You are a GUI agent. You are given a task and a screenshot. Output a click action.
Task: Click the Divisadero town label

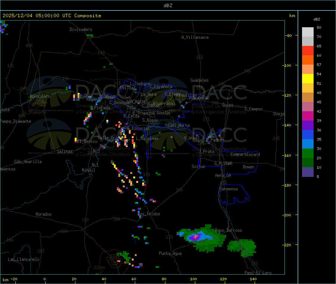coord(81,29)
